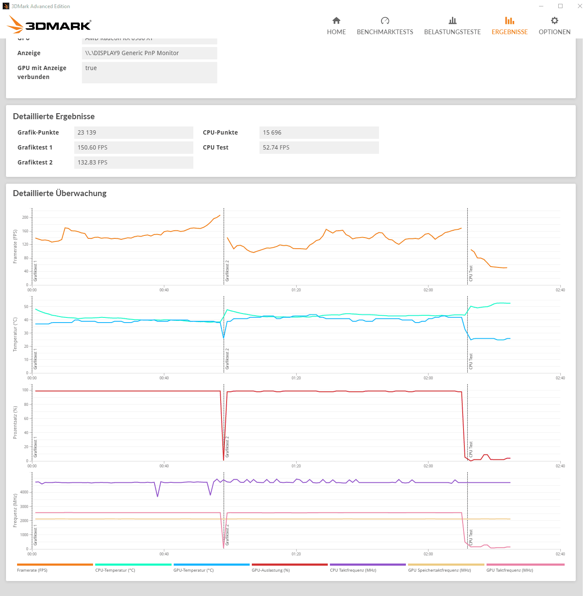Click Grafiktest 2 marker in framerate chart
The image size is (583, 596).
(227, 271)
